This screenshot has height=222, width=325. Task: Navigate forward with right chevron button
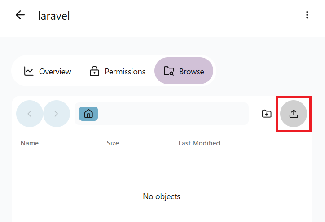coord(57,114)
